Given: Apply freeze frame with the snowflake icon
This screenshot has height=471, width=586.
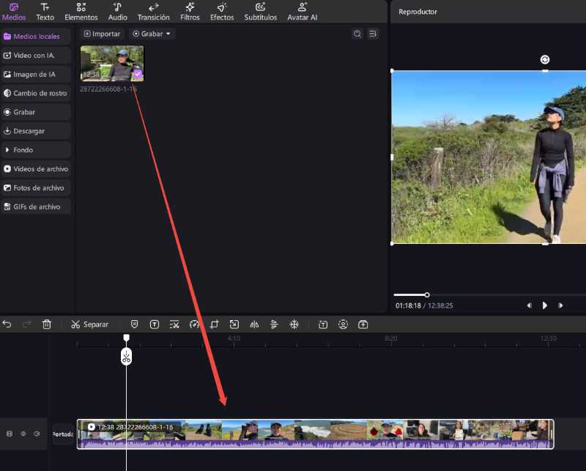Looking at the screenshot, I should point(293,324).
